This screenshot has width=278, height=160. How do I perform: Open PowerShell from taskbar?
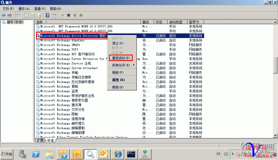pyautogui.click(x=36, y=154)
